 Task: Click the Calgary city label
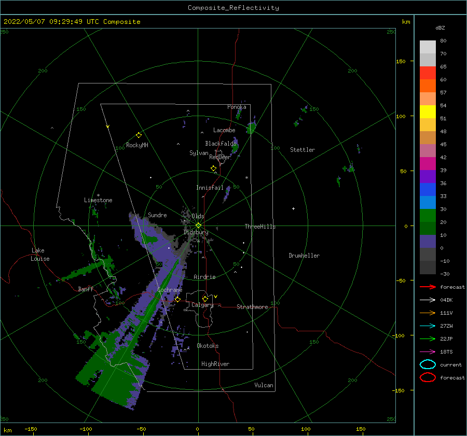[x=202, y=305]
